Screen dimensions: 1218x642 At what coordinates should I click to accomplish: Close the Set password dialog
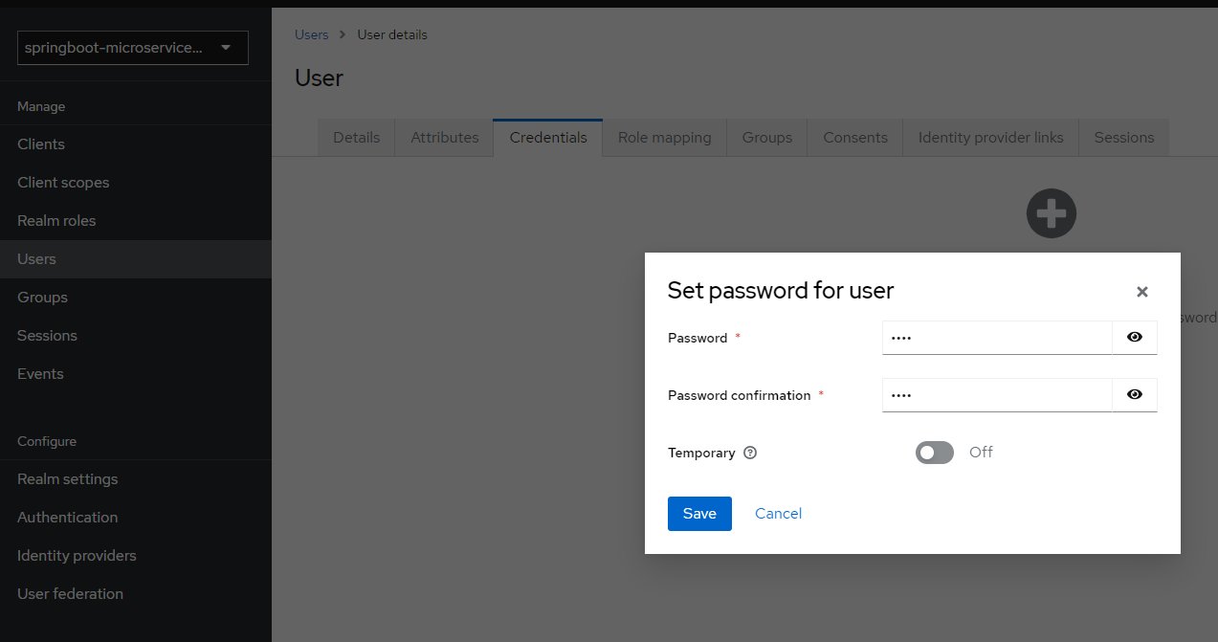pos(1141,292)
